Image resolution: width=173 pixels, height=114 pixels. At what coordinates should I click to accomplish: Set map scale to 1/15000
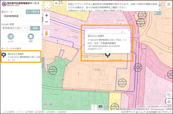pyautogui.click(x=39, y=112)
